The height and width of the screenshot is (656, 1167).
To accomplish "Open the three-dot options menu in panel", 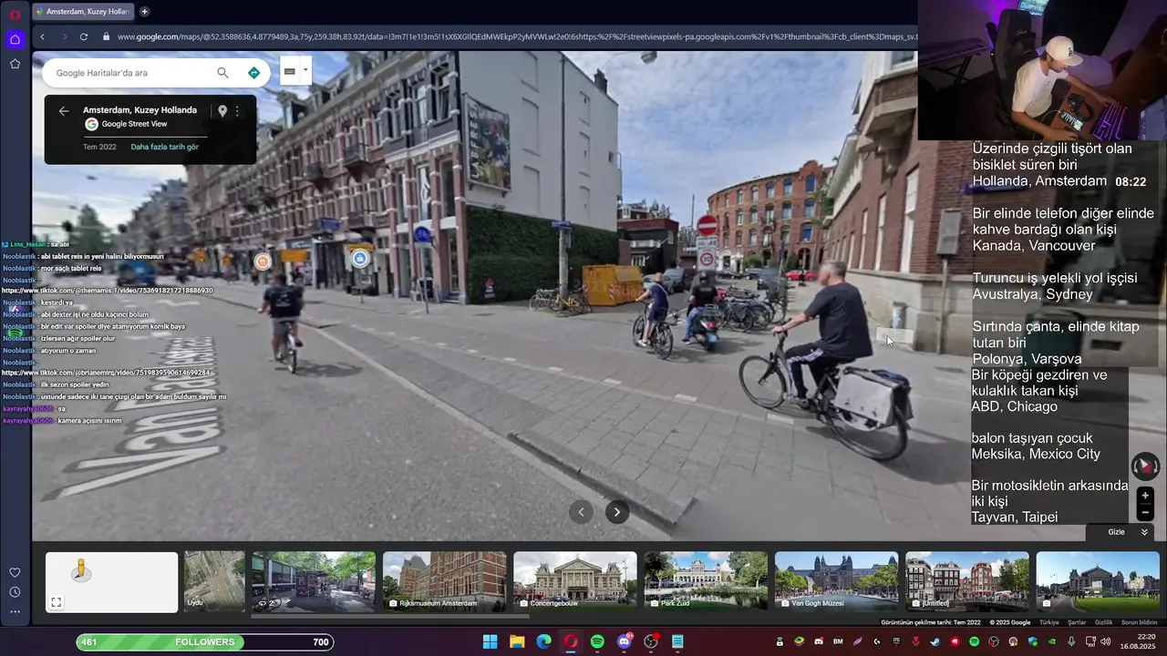I will [237, 111].
